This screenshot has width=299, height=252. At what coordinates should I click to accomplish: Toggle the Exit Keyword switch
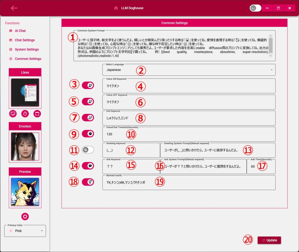[88, 118]
